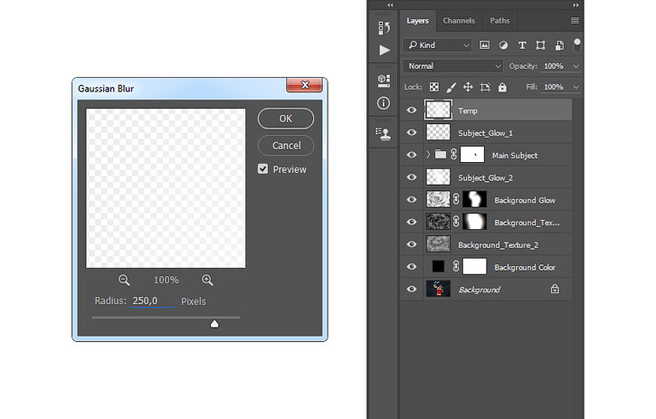
Task: Select the Subject_Glow_1 layer name
Action: point(485,133)
